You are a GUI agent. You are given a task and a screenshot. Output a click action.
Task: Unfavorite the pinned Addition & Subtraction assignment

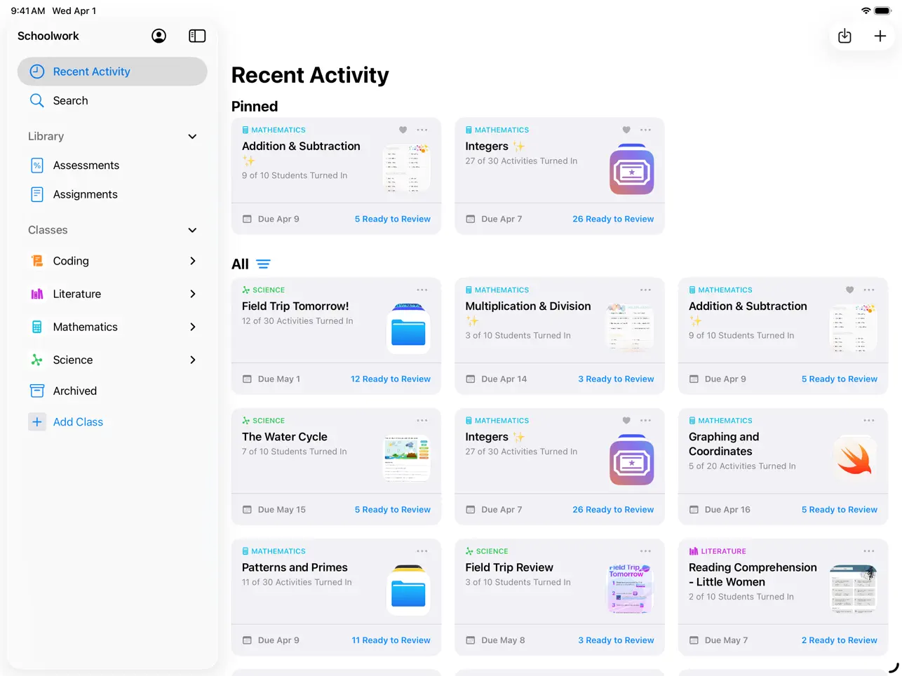coord(403,130)
